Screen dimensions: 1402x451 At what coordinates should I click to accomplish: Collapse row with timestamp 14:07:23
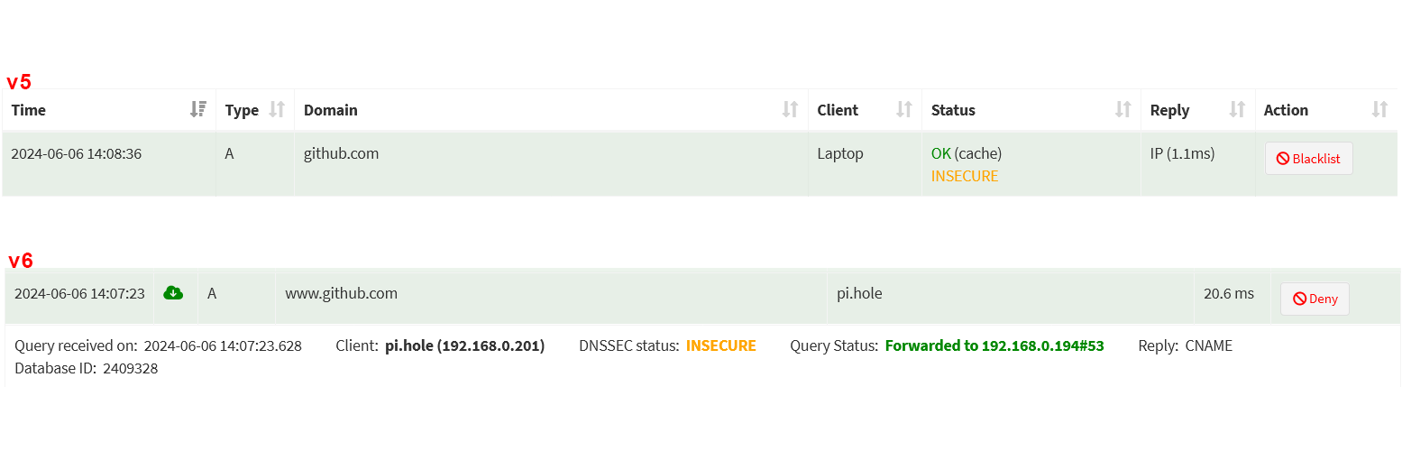coord(79,293)
